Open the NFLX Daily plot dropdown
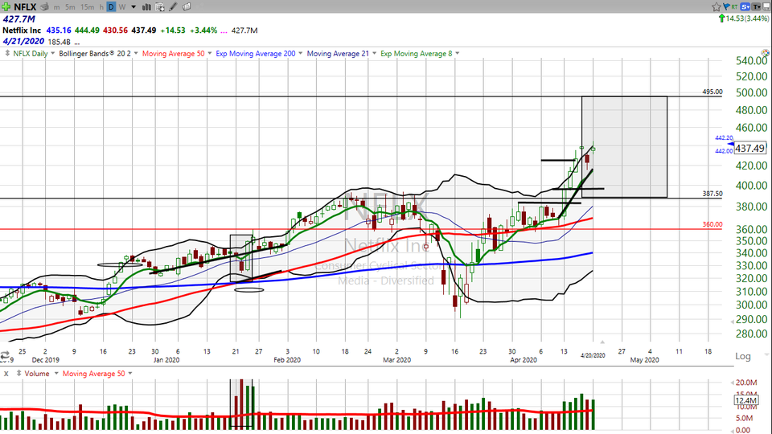 (53, 53)
